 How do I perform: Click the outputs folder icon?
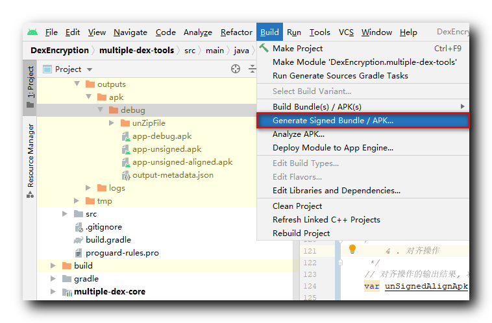(90, 84)
